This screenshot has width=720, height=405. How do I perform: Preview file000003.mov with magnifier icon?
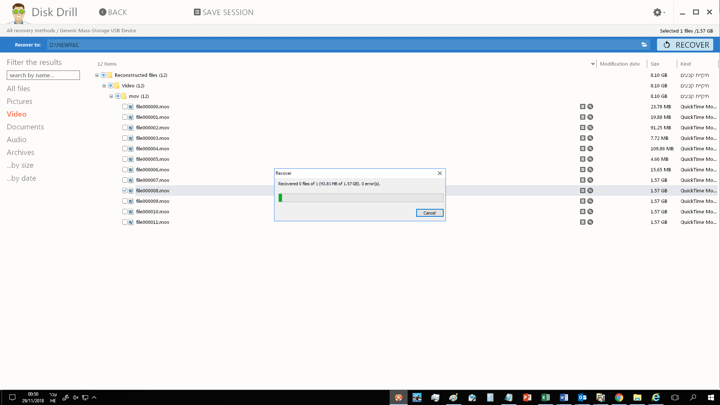590,138
